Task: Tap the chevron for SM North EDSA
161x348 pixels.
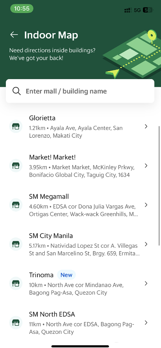Action: [146, 323]
